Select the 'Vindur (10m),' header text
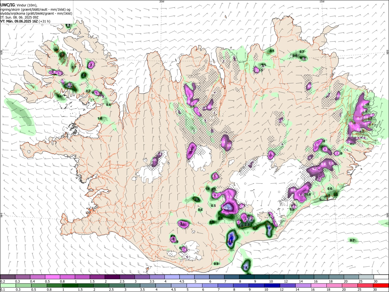Screen dimensions: 389x292 27,5
